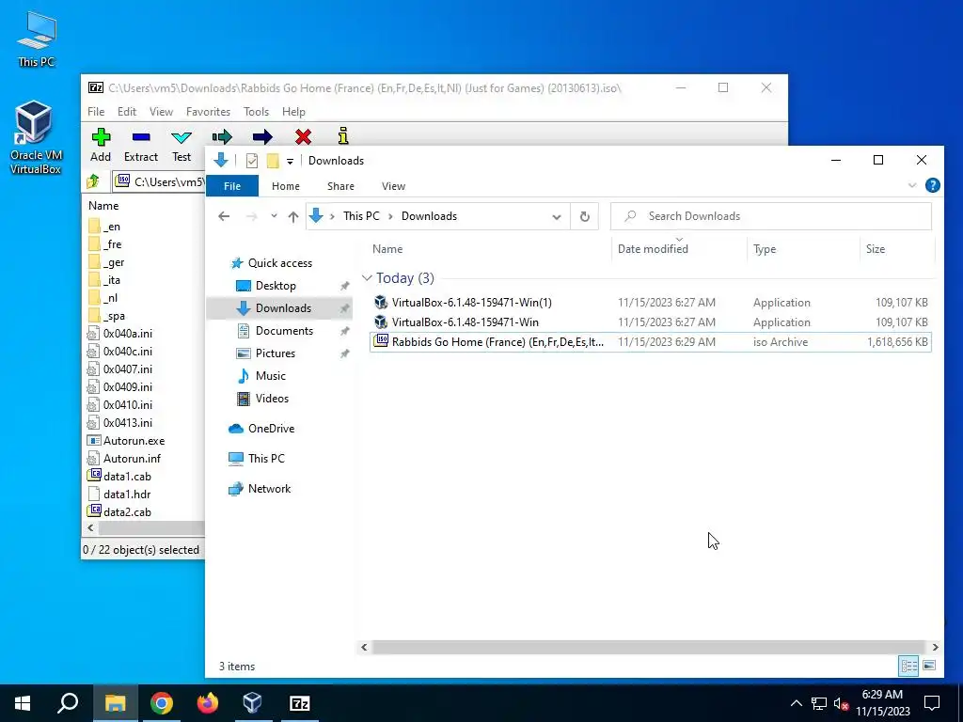Open the Edit menu in 7-Zip
Screen dimensions: 963x722
[x=127, y=112]
